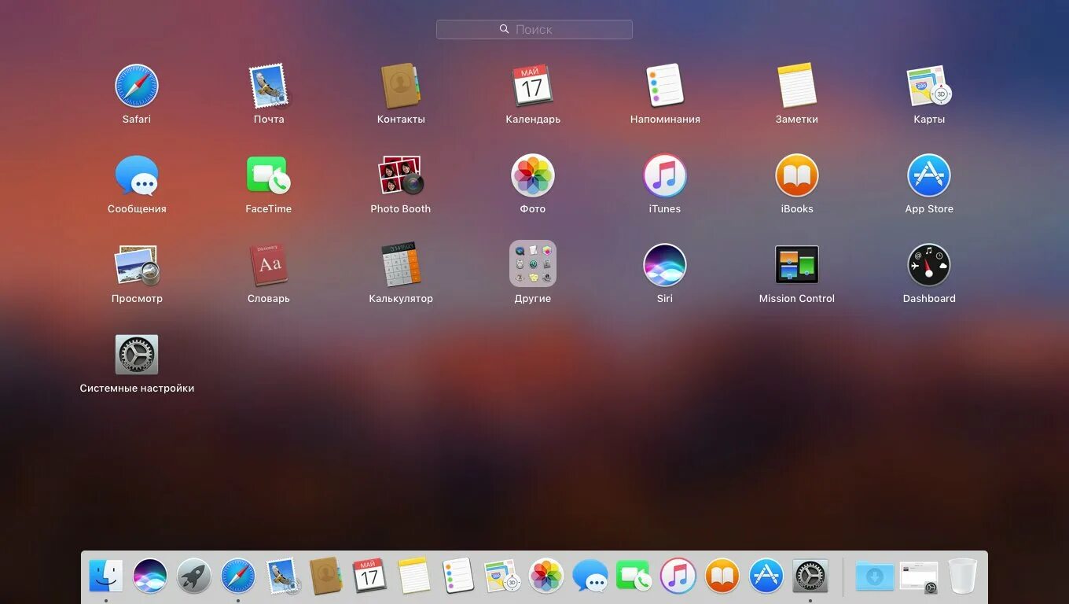Viewport: 1069px width, 604px height.
Task: Start FaceTime from the Launchpad grid
Action: 269,176
